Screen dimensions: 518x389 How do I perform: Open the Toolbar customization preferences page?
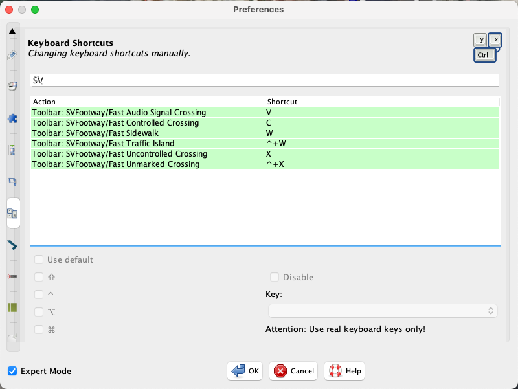(x=12, y=182)
